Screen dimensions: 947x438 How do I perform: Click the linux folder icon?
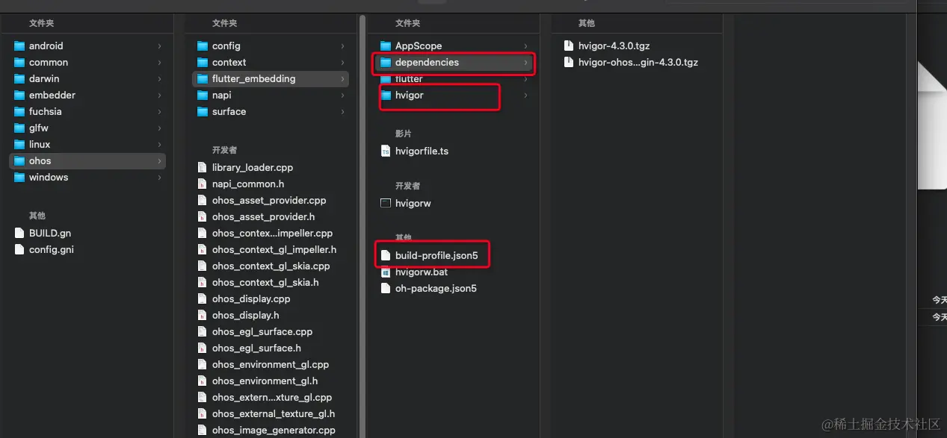tap(19, 144)
